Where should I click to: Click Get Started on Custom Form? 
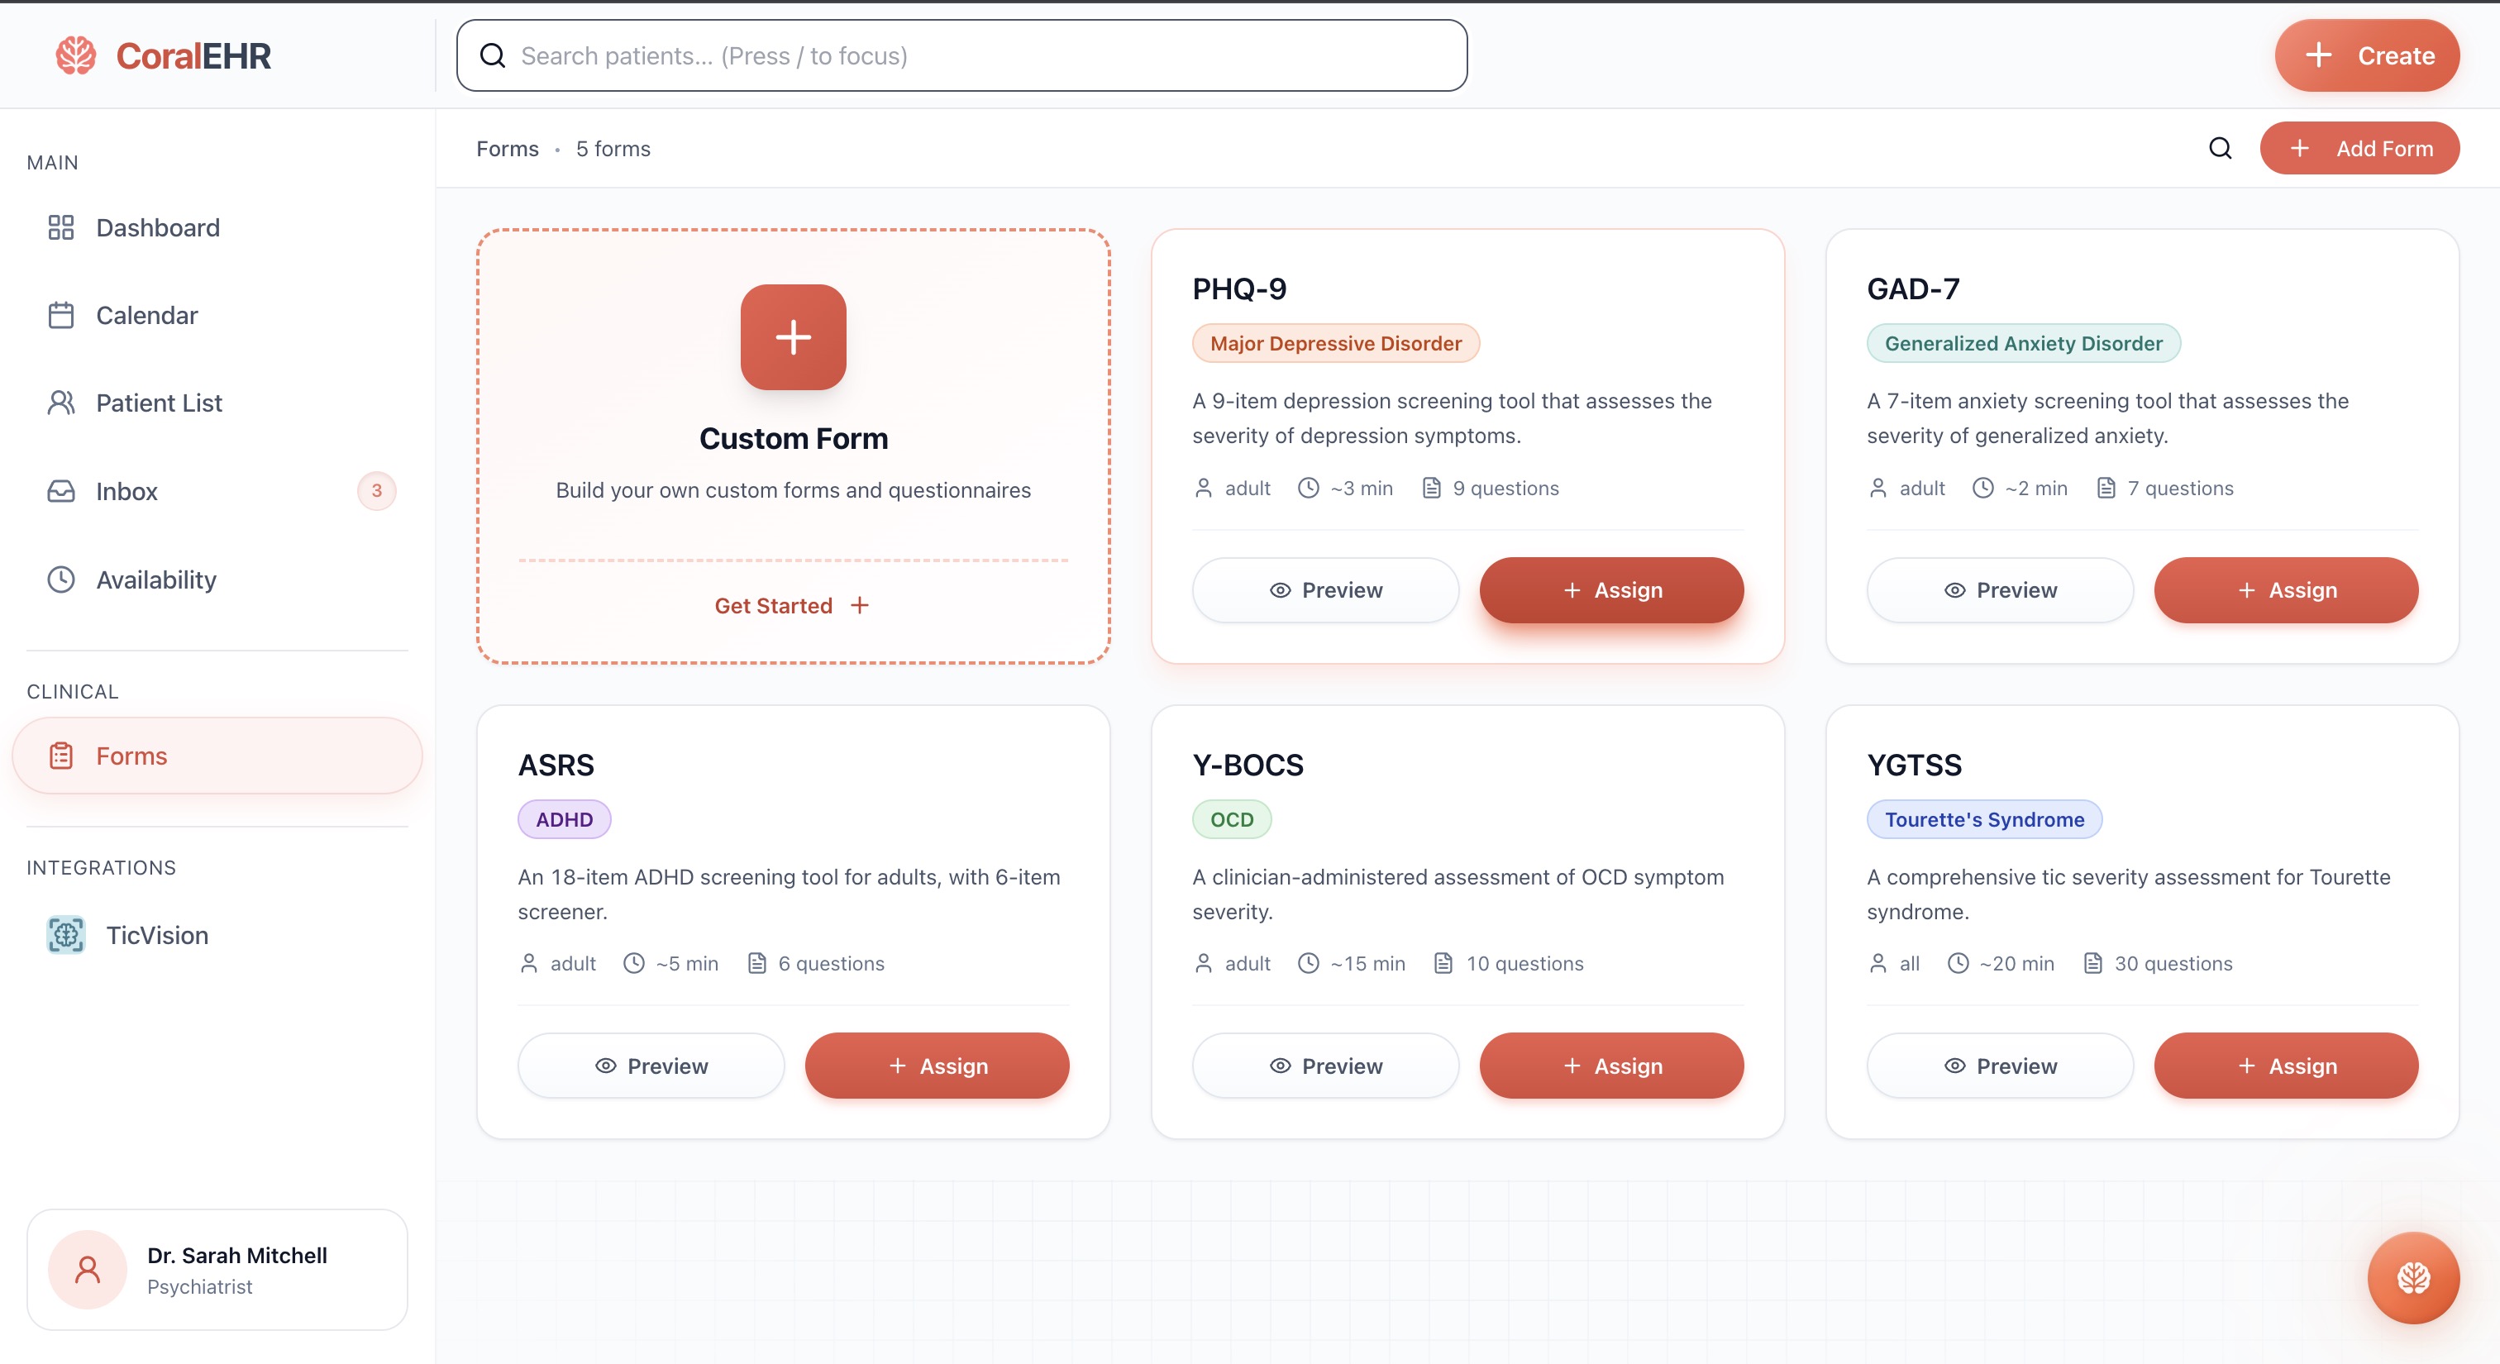coord(791,605)
